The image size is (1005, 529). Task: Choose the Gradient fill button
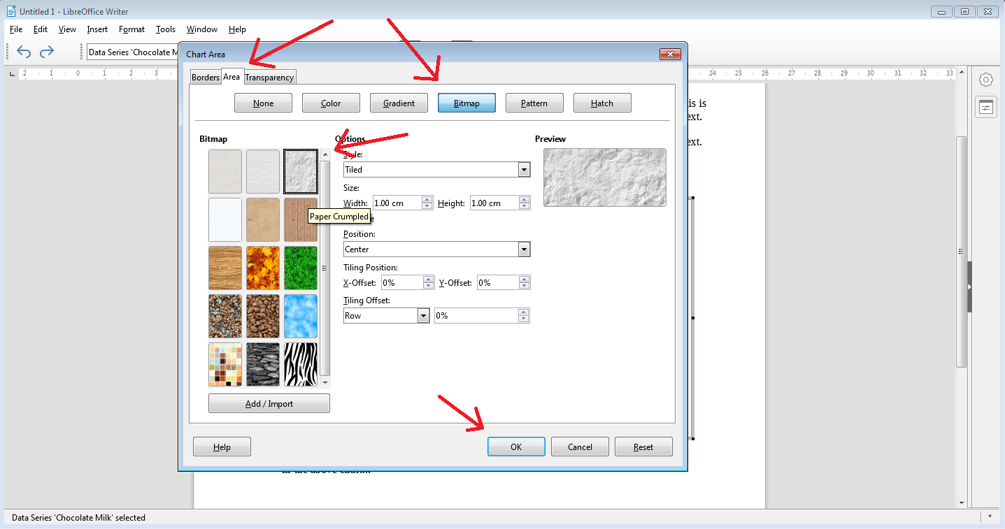pyautogui.click(x=399, y=103)
